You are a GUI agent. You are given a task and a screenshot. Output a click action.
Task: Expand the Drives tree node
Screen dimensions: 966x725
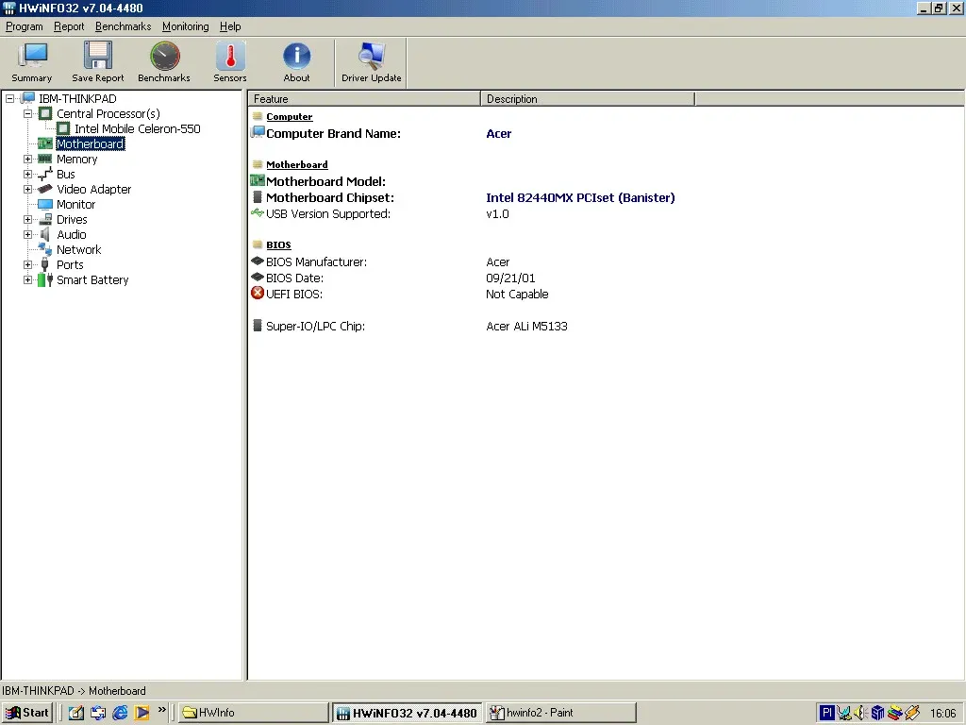click(x=27, y=219)
